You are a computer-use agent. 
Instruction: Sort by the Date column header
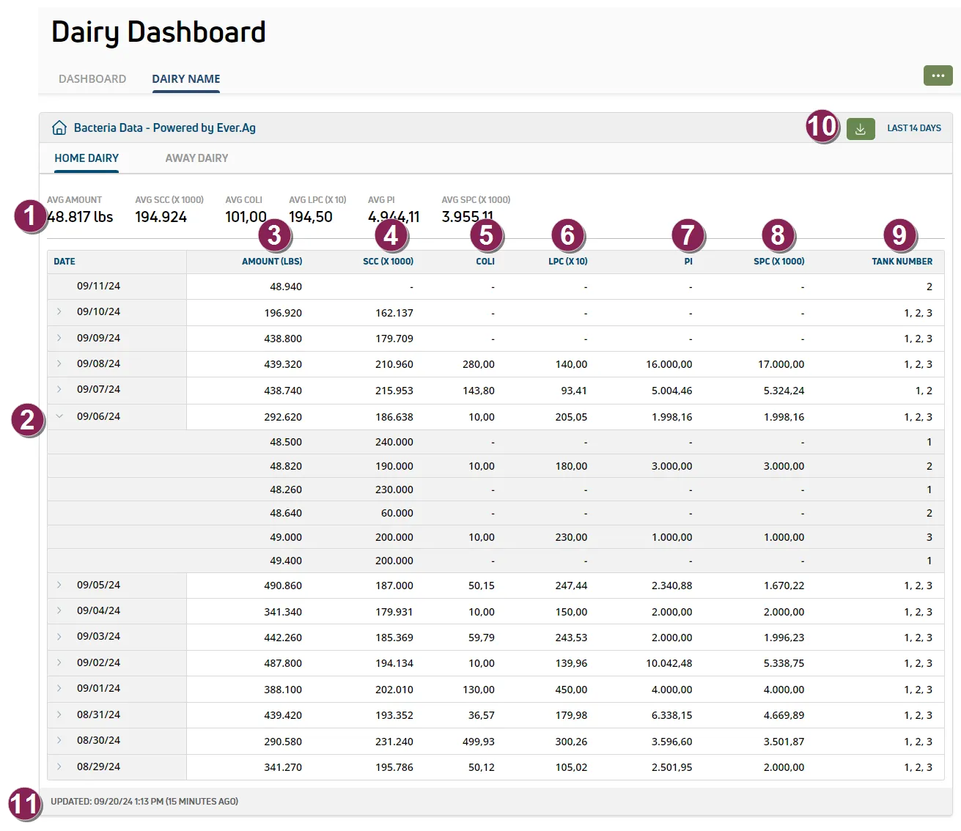pos(65,262)
